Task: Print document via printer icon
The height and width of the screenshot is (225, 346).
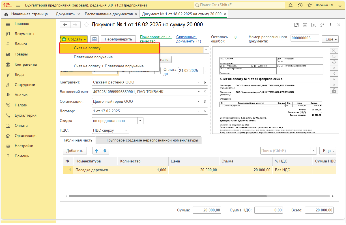Action: tap(305, 25)
